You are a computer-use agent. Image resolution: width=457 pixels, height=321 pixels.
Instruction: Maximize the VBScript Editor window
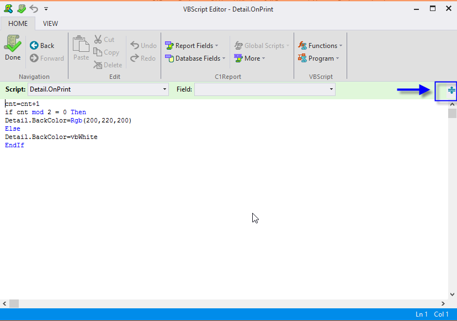[433, 9]
